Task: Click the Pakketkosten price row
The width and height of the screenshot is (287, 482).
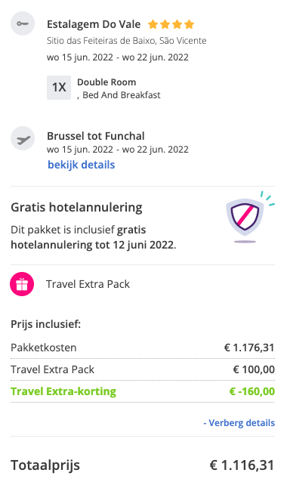Action: 143,348
